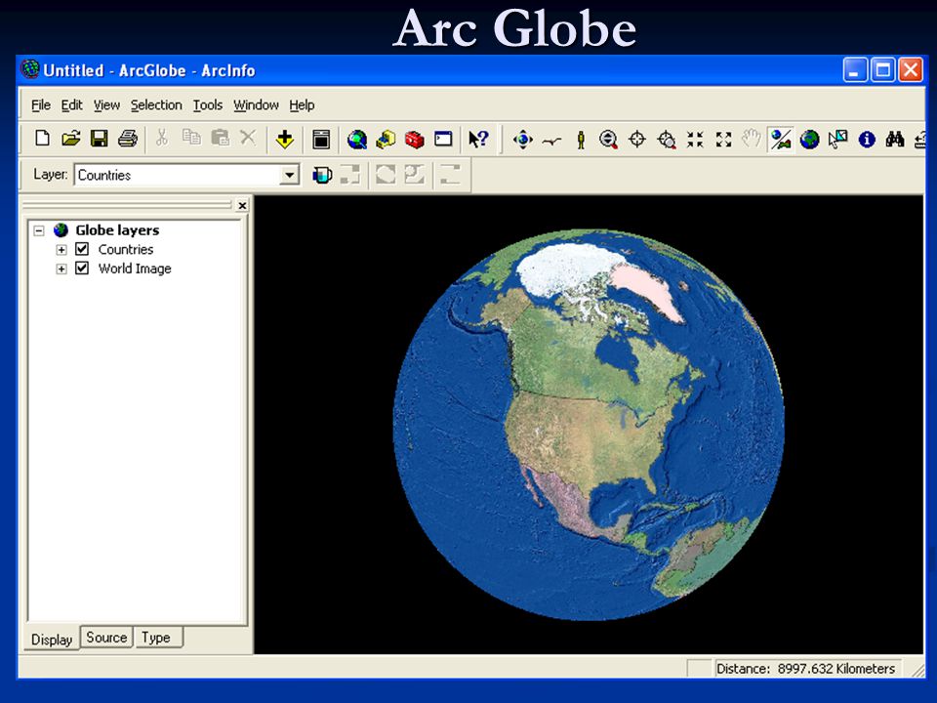Launch ArcMap with globe magnifier icon

point(357,140)
